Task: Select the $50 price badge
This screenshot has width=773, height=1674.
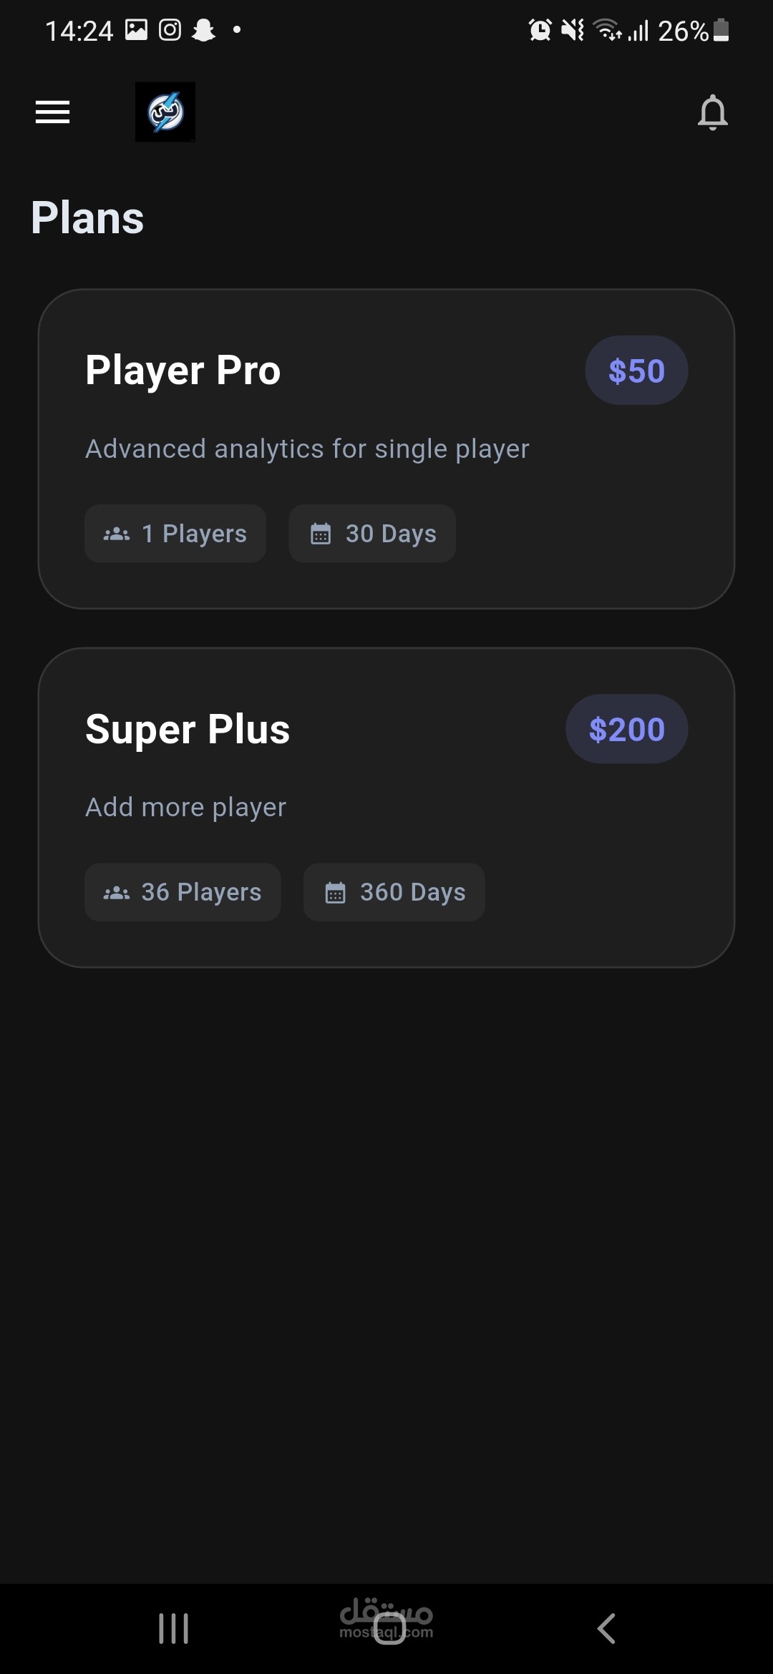Action: [636, 371]
